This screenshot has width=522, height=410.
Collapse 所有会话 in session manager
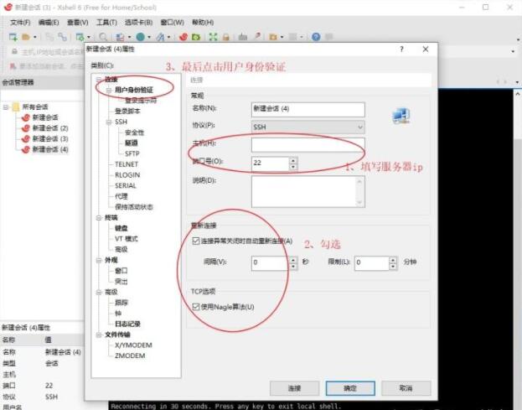[6, 107]
